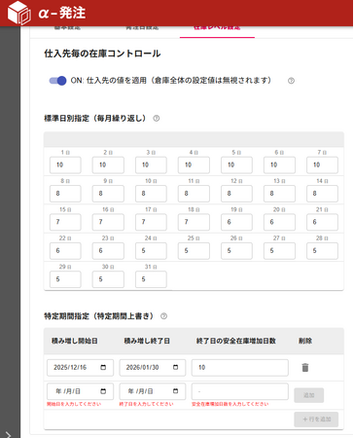Click the day 23 value field

click(x=108, y=251)
